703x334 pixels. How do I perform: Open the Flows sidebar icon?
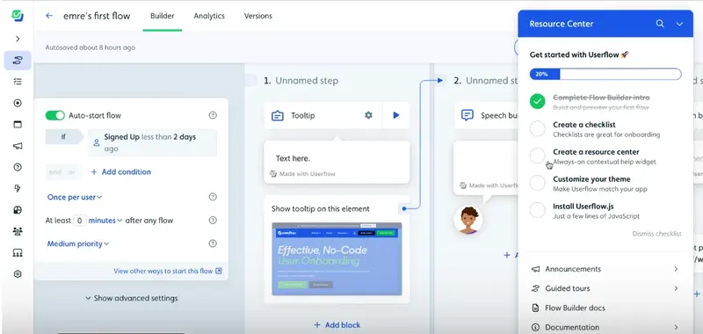(x=18, y=61)
